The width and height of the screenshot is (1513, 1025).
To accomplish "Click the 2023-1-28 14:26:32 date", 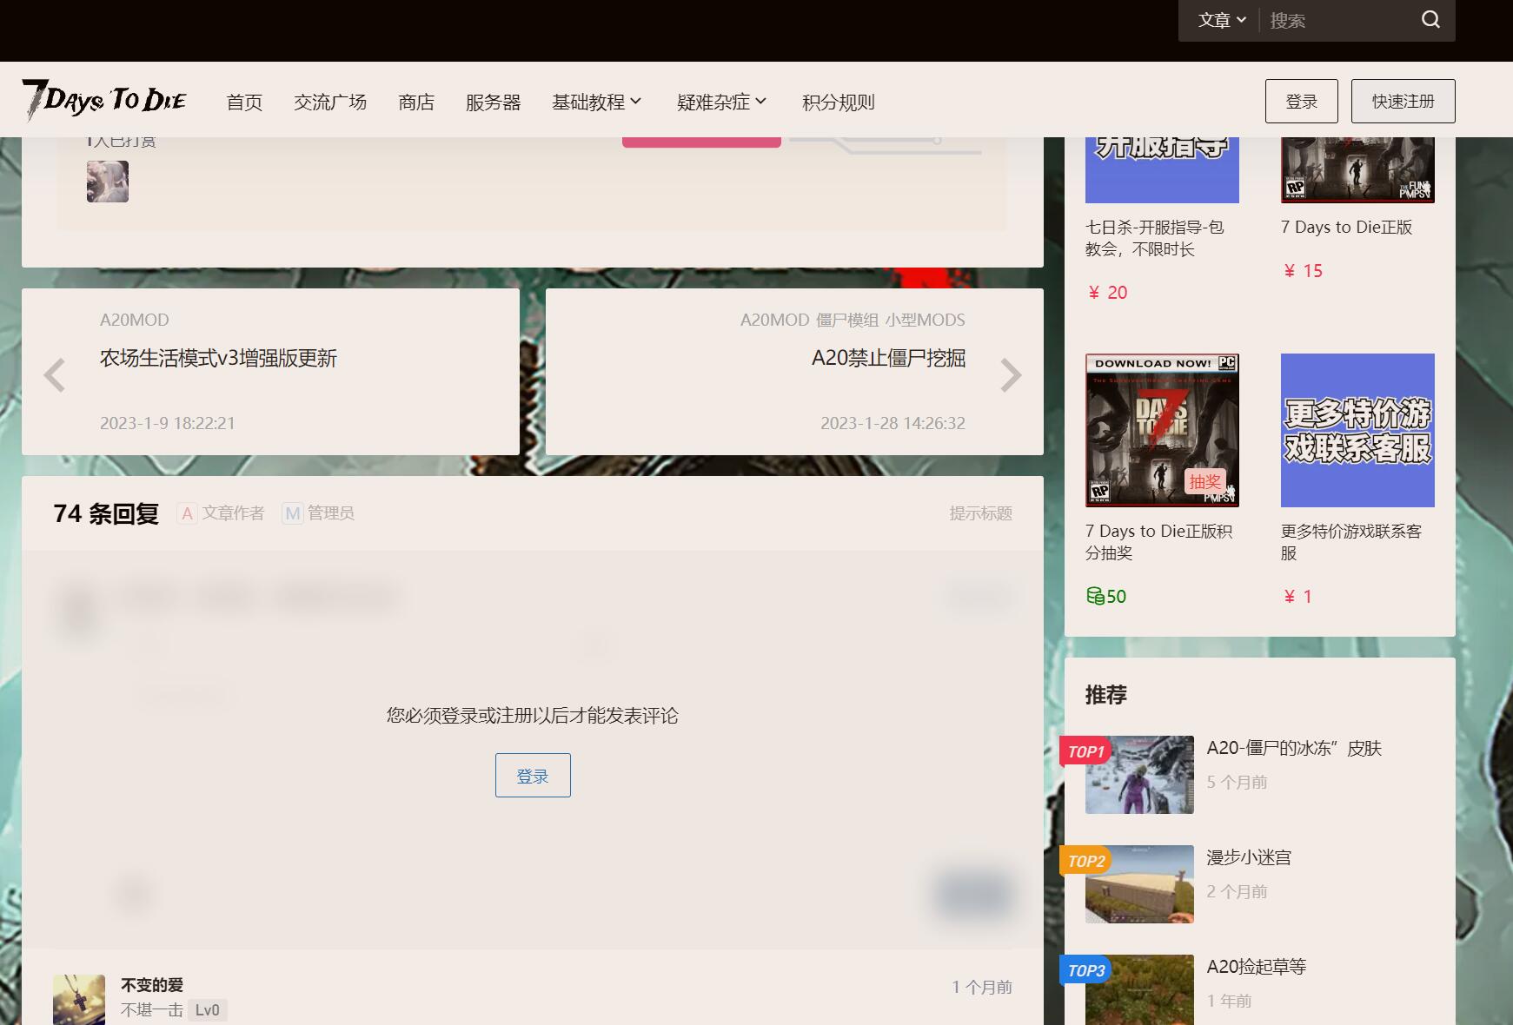I will pos(893,423).
